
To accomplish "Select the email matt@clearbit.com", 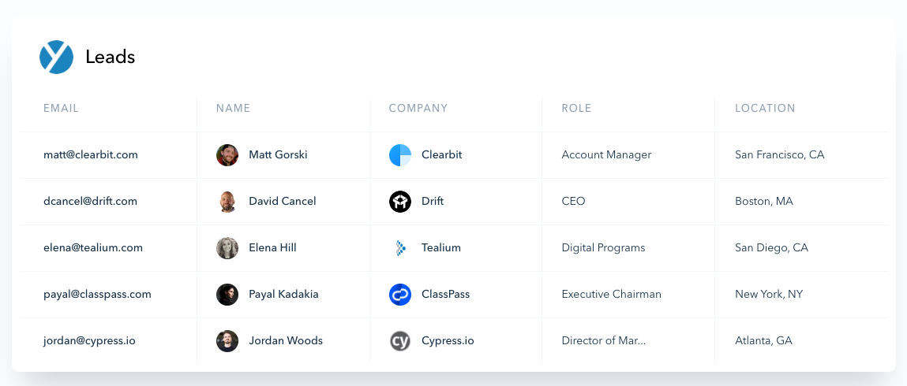I will click(x=91, y=154).
